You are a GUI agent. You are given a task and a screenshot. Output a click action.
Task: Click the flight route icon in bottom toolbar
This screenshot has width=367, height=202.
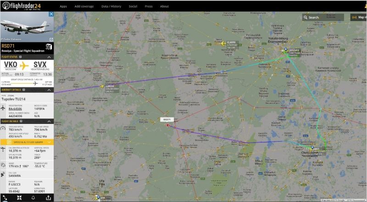5,198
